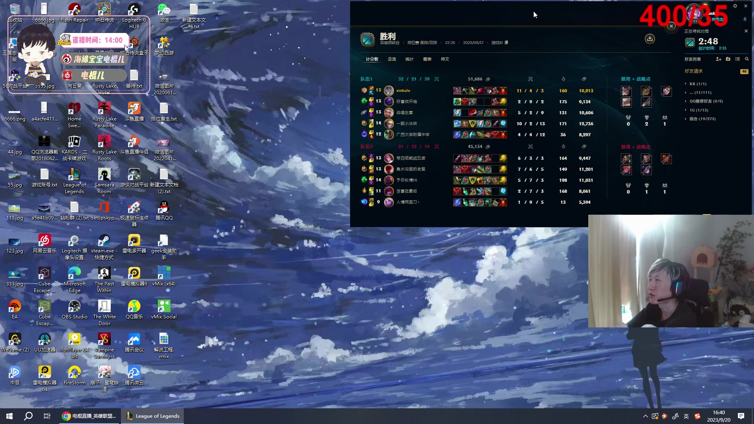Open friends list view options
The image size is (754, 424).
tap(738, 59)
